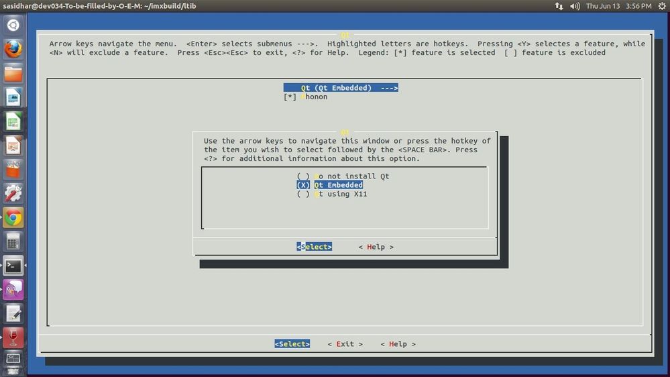Click Select button in the Qt dialog

tap(314, 247)
